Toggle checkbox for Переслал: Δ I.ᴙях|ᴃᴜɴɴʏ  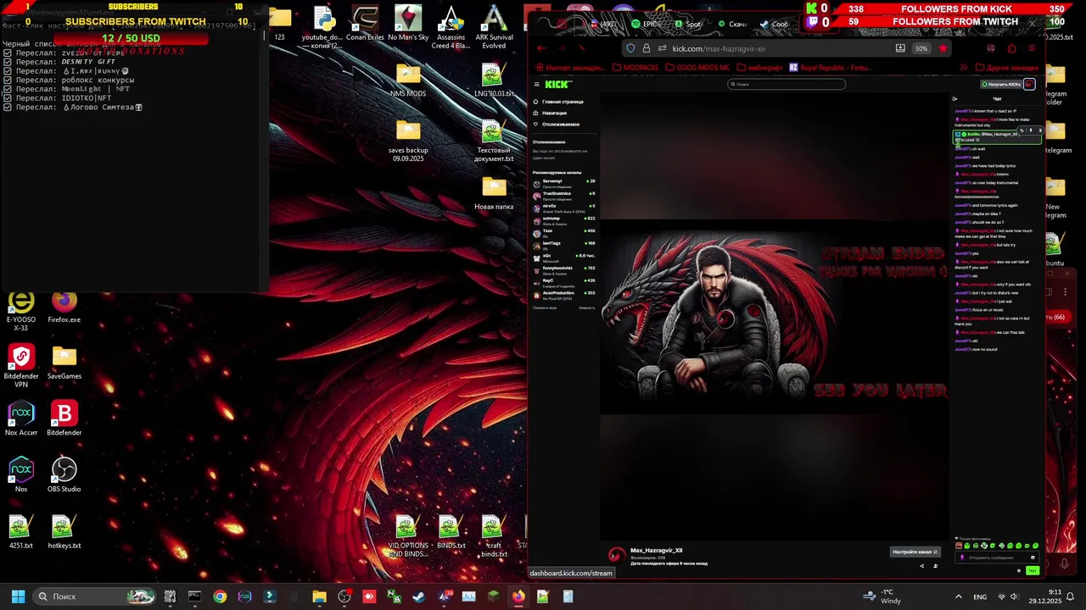pos(8,71)
